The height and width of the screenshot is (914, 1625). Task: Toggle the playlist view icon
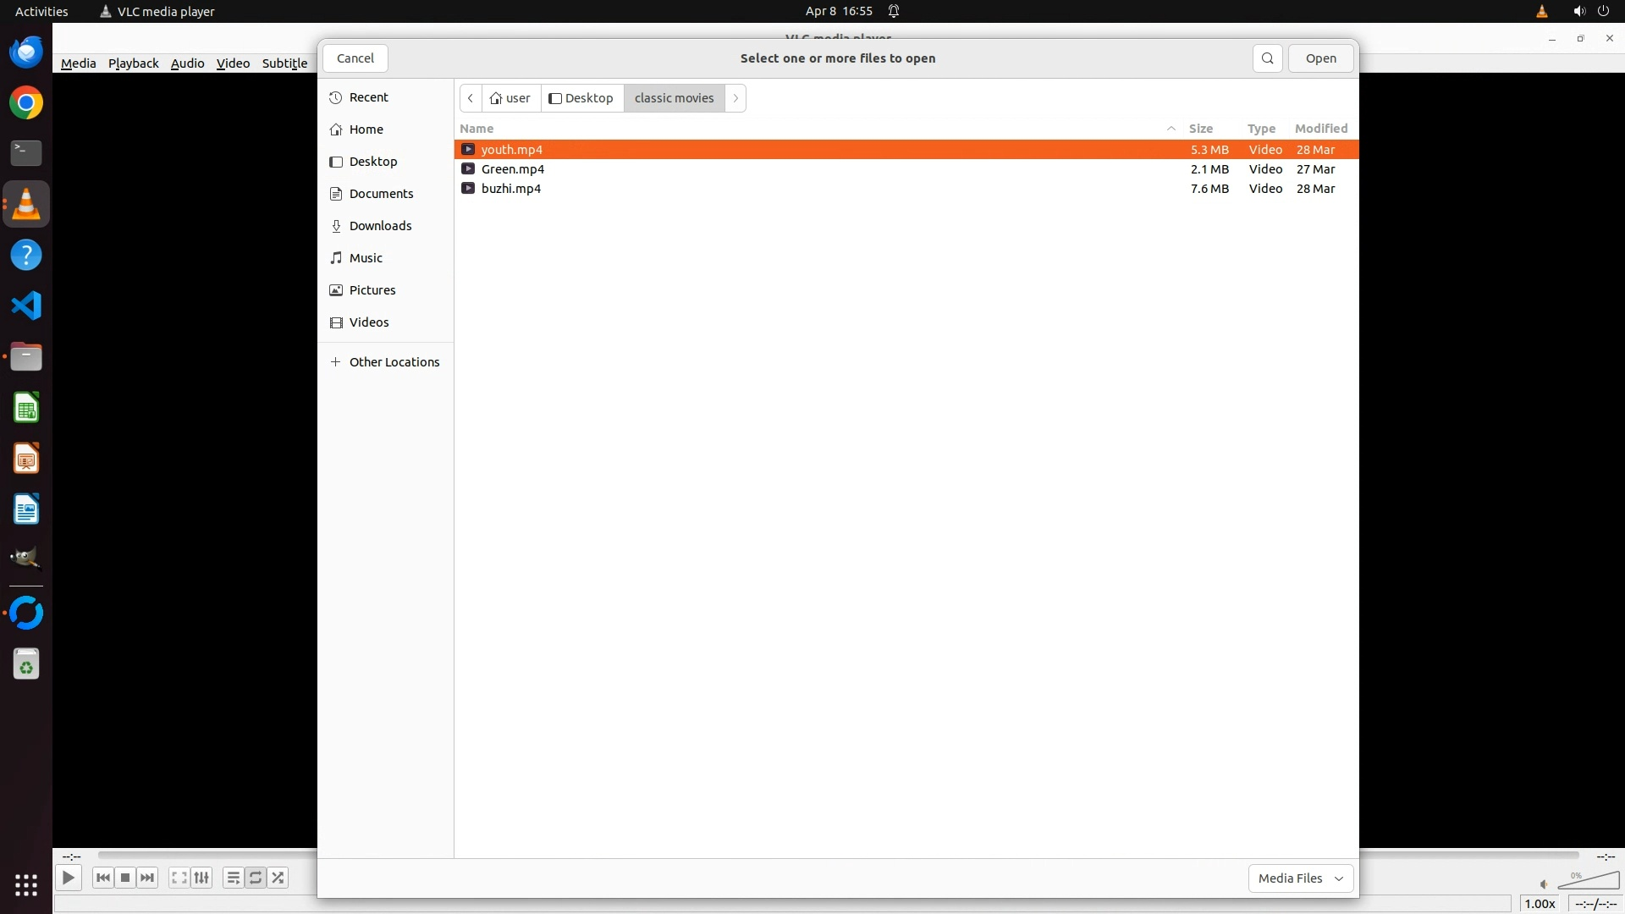point(233,878)
